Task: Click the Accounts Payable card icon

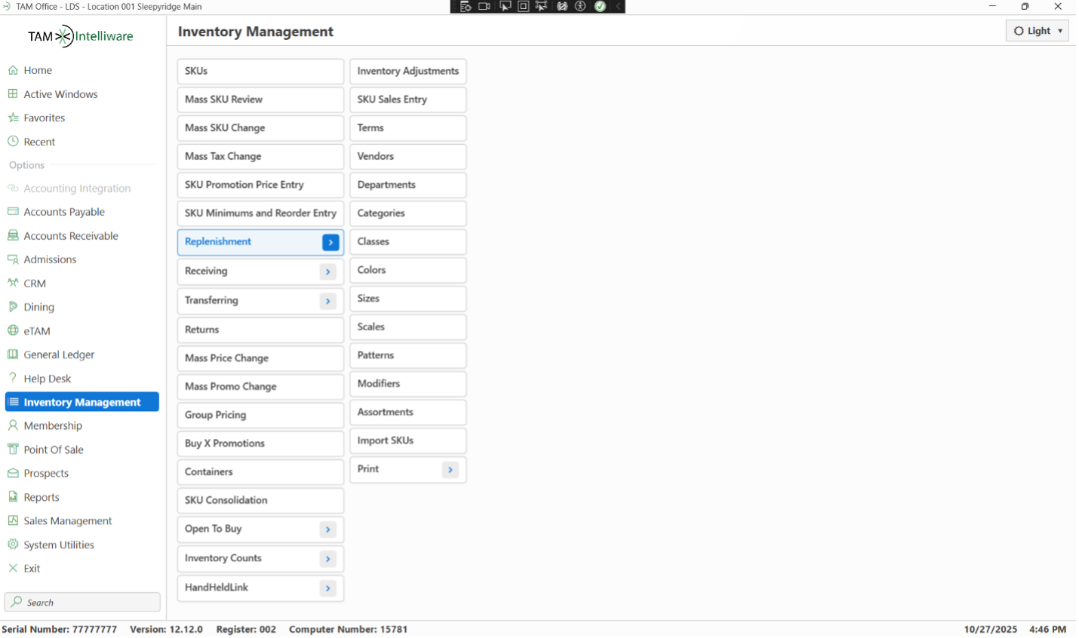Action: (x=13, y=212)
